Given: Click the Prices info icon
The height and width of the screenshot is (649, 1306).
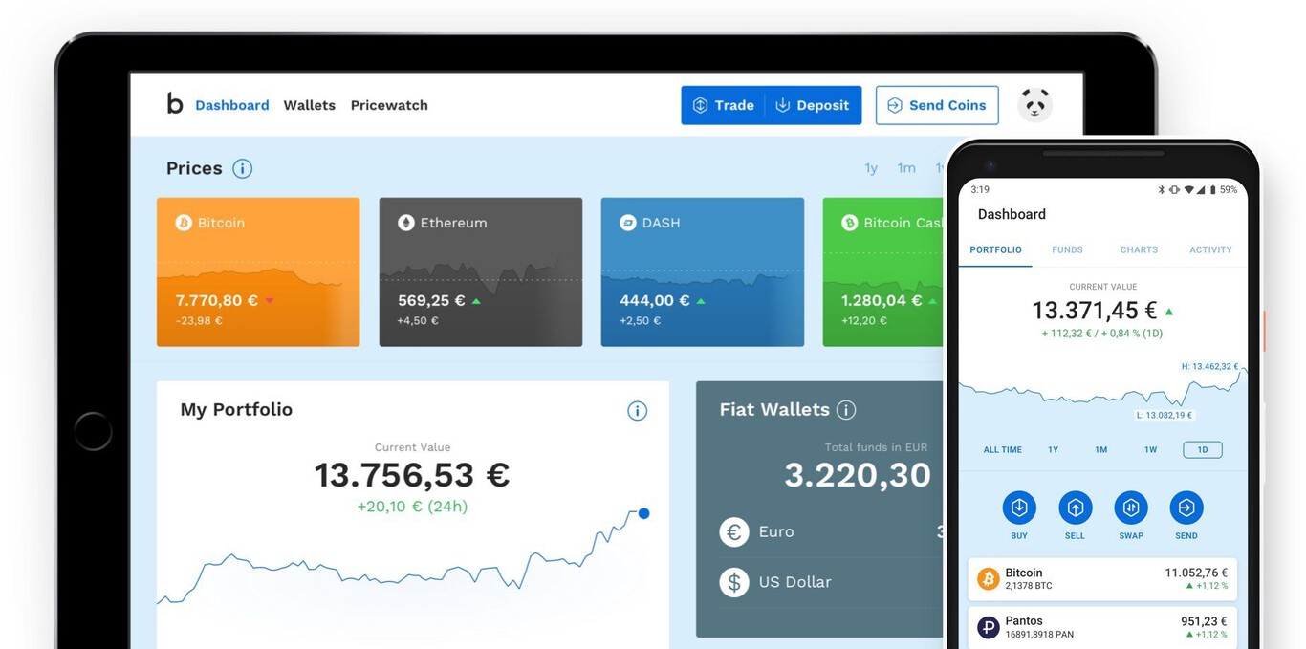Looking at the screenshot, I should (243, 168).
